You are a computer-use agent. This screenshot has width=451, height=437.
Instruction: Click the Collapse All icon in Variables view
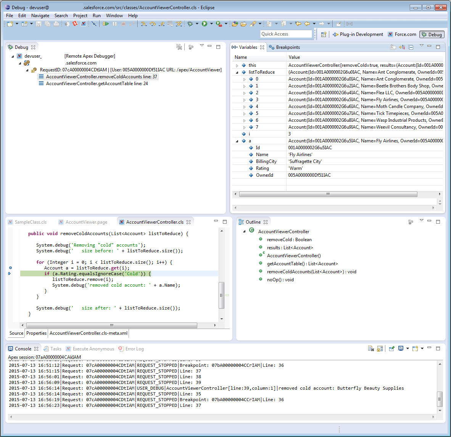[x=411, y=47]
